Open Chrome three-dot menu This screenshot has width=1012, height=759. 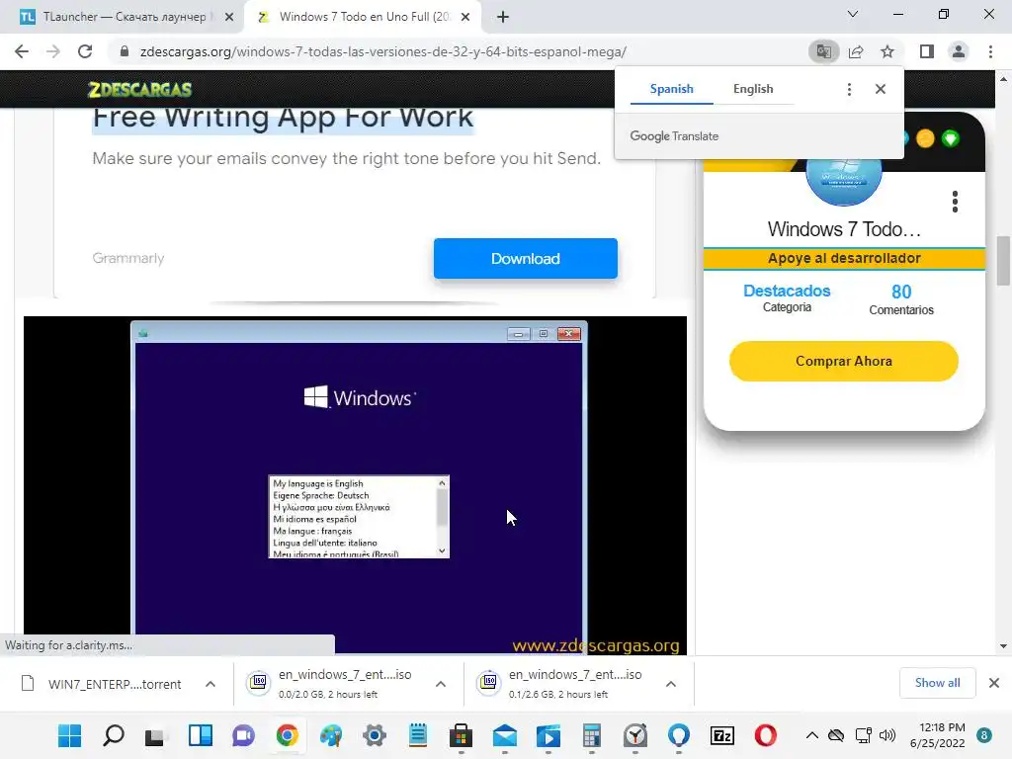[990, 51]
